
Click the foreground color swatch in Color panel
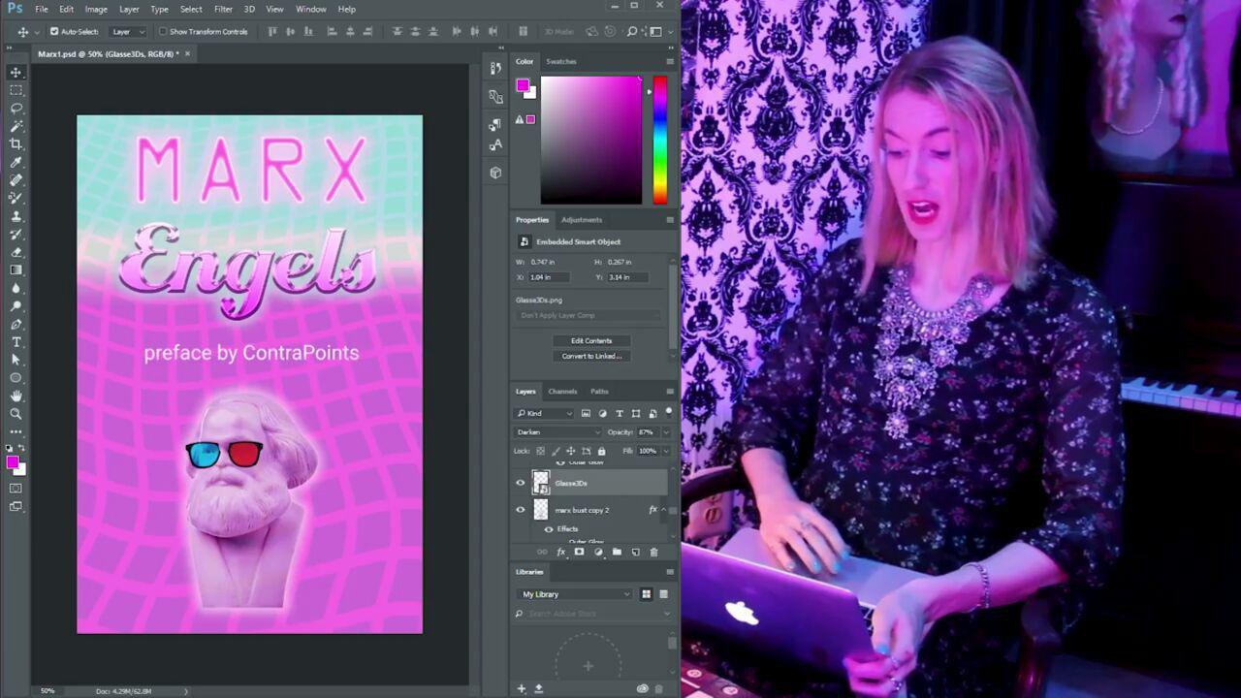tap(523, 85)
